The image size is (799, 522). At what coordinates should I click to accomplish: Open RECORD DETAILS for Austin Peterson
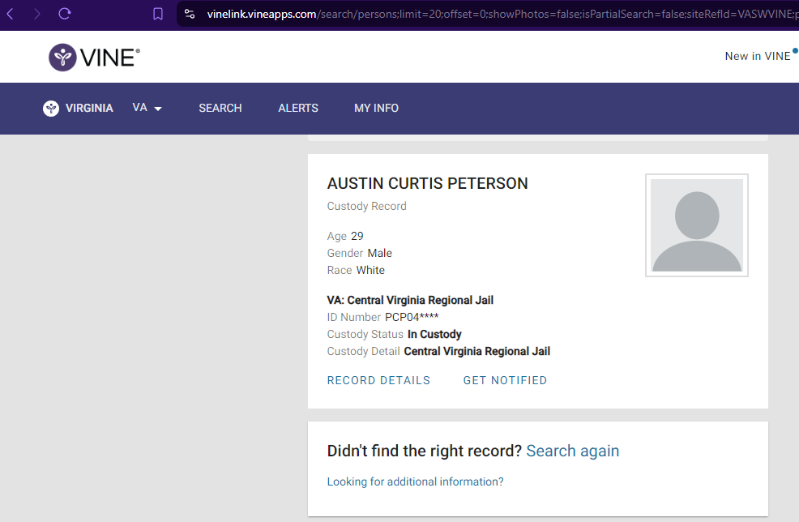tap(378, 380)
